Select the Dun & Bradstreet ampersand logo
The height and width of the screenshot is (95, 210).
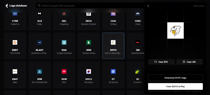coord(40,72)
